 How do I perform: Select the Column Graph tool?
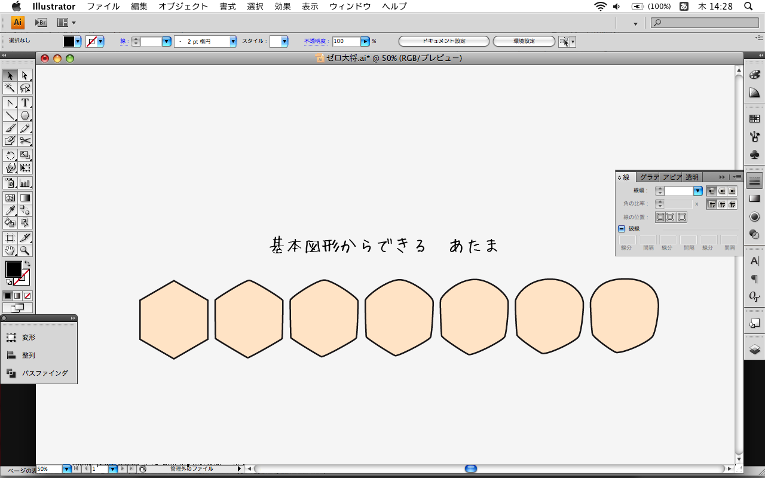tap(25, 183)
